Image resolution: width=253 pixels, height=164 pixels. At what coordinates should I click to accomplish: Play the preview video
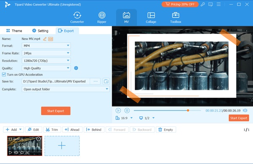[x=118, y=110]
